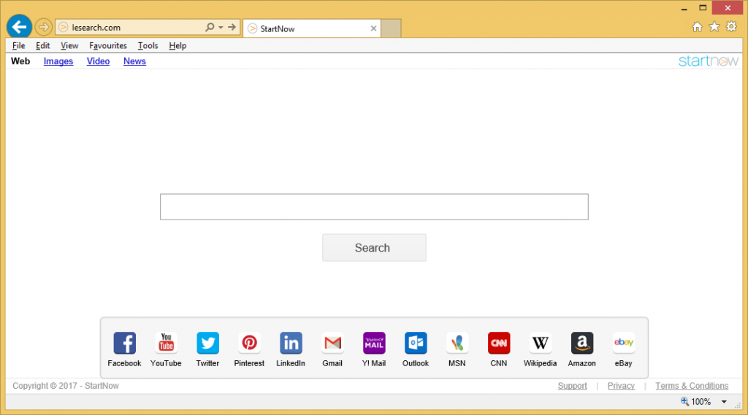Image resolution: width=748 pixels, height=415 pixels.
Task: Open the Pinterest shortcut
Action: pos(249,343)
